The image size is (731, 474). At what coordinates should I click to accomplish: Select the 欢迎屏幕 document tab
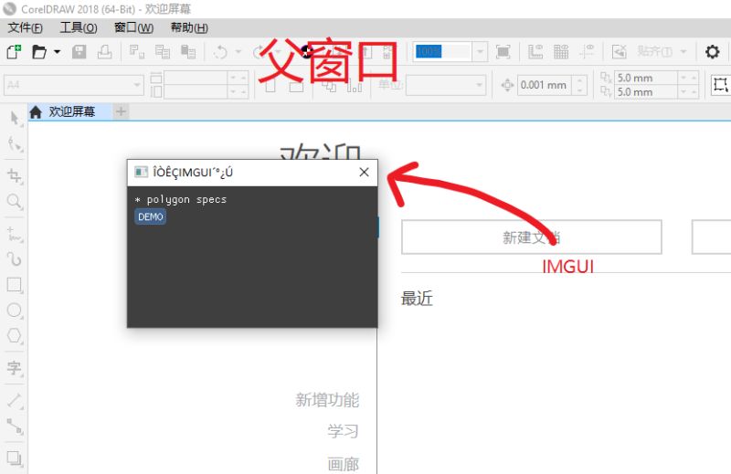pyautogui.click(x=69, y=111)
